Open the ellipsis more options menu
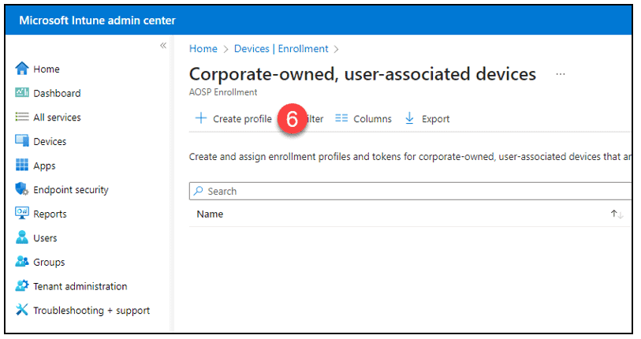Viewport: 641px width, 339px height. tap(561, 74)
